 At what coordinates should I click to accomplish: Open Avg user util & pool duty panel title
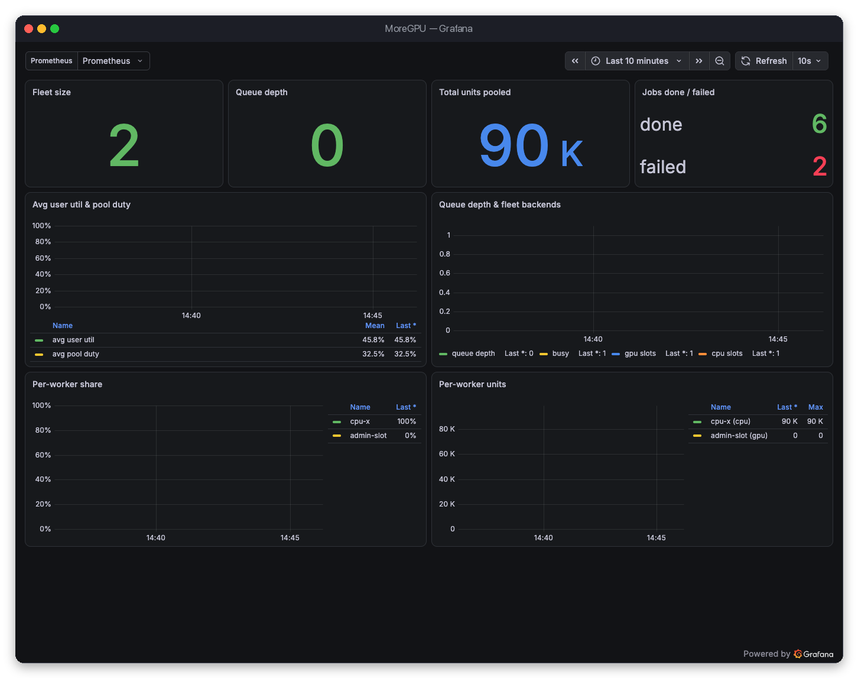pyautogui.click(x=82, y=205)
